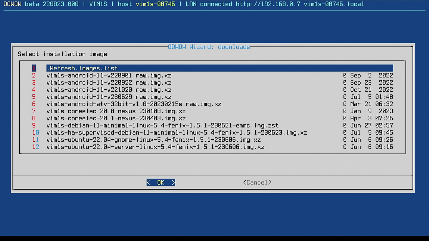Click the date Sep 23 2022

372,82
